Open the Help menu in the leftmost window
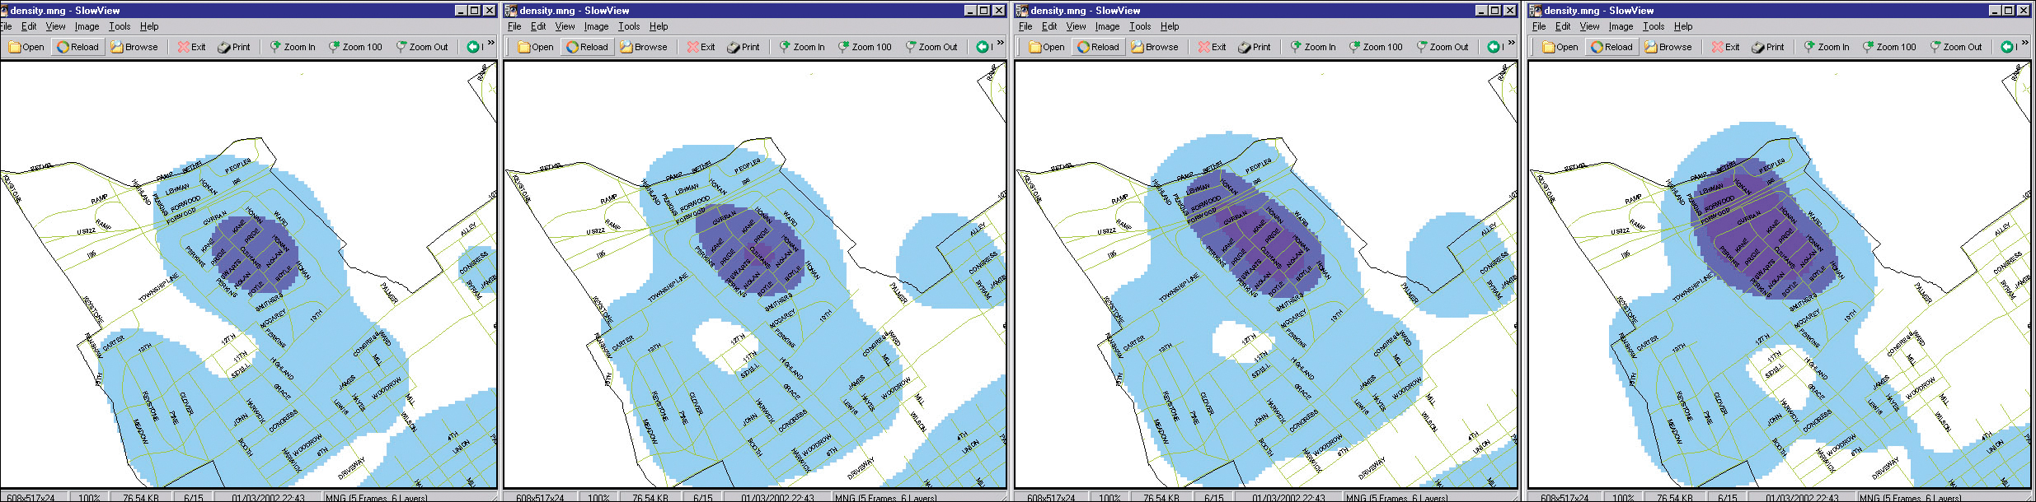This screenshot has height=502, width=2036. [x=149, y=26]
